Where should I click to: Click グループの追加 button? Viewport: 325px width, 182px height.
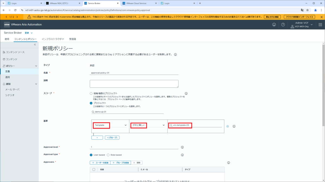point(121,163)
